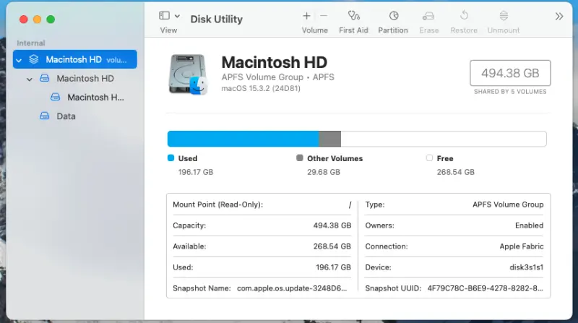Screen dimensions: 578x323
Task: Select the second-level Macintosh HD drive icon
Action: 45,78
